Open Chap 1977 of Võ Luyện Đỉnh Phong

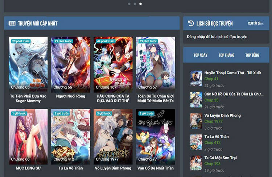(214, 122)
